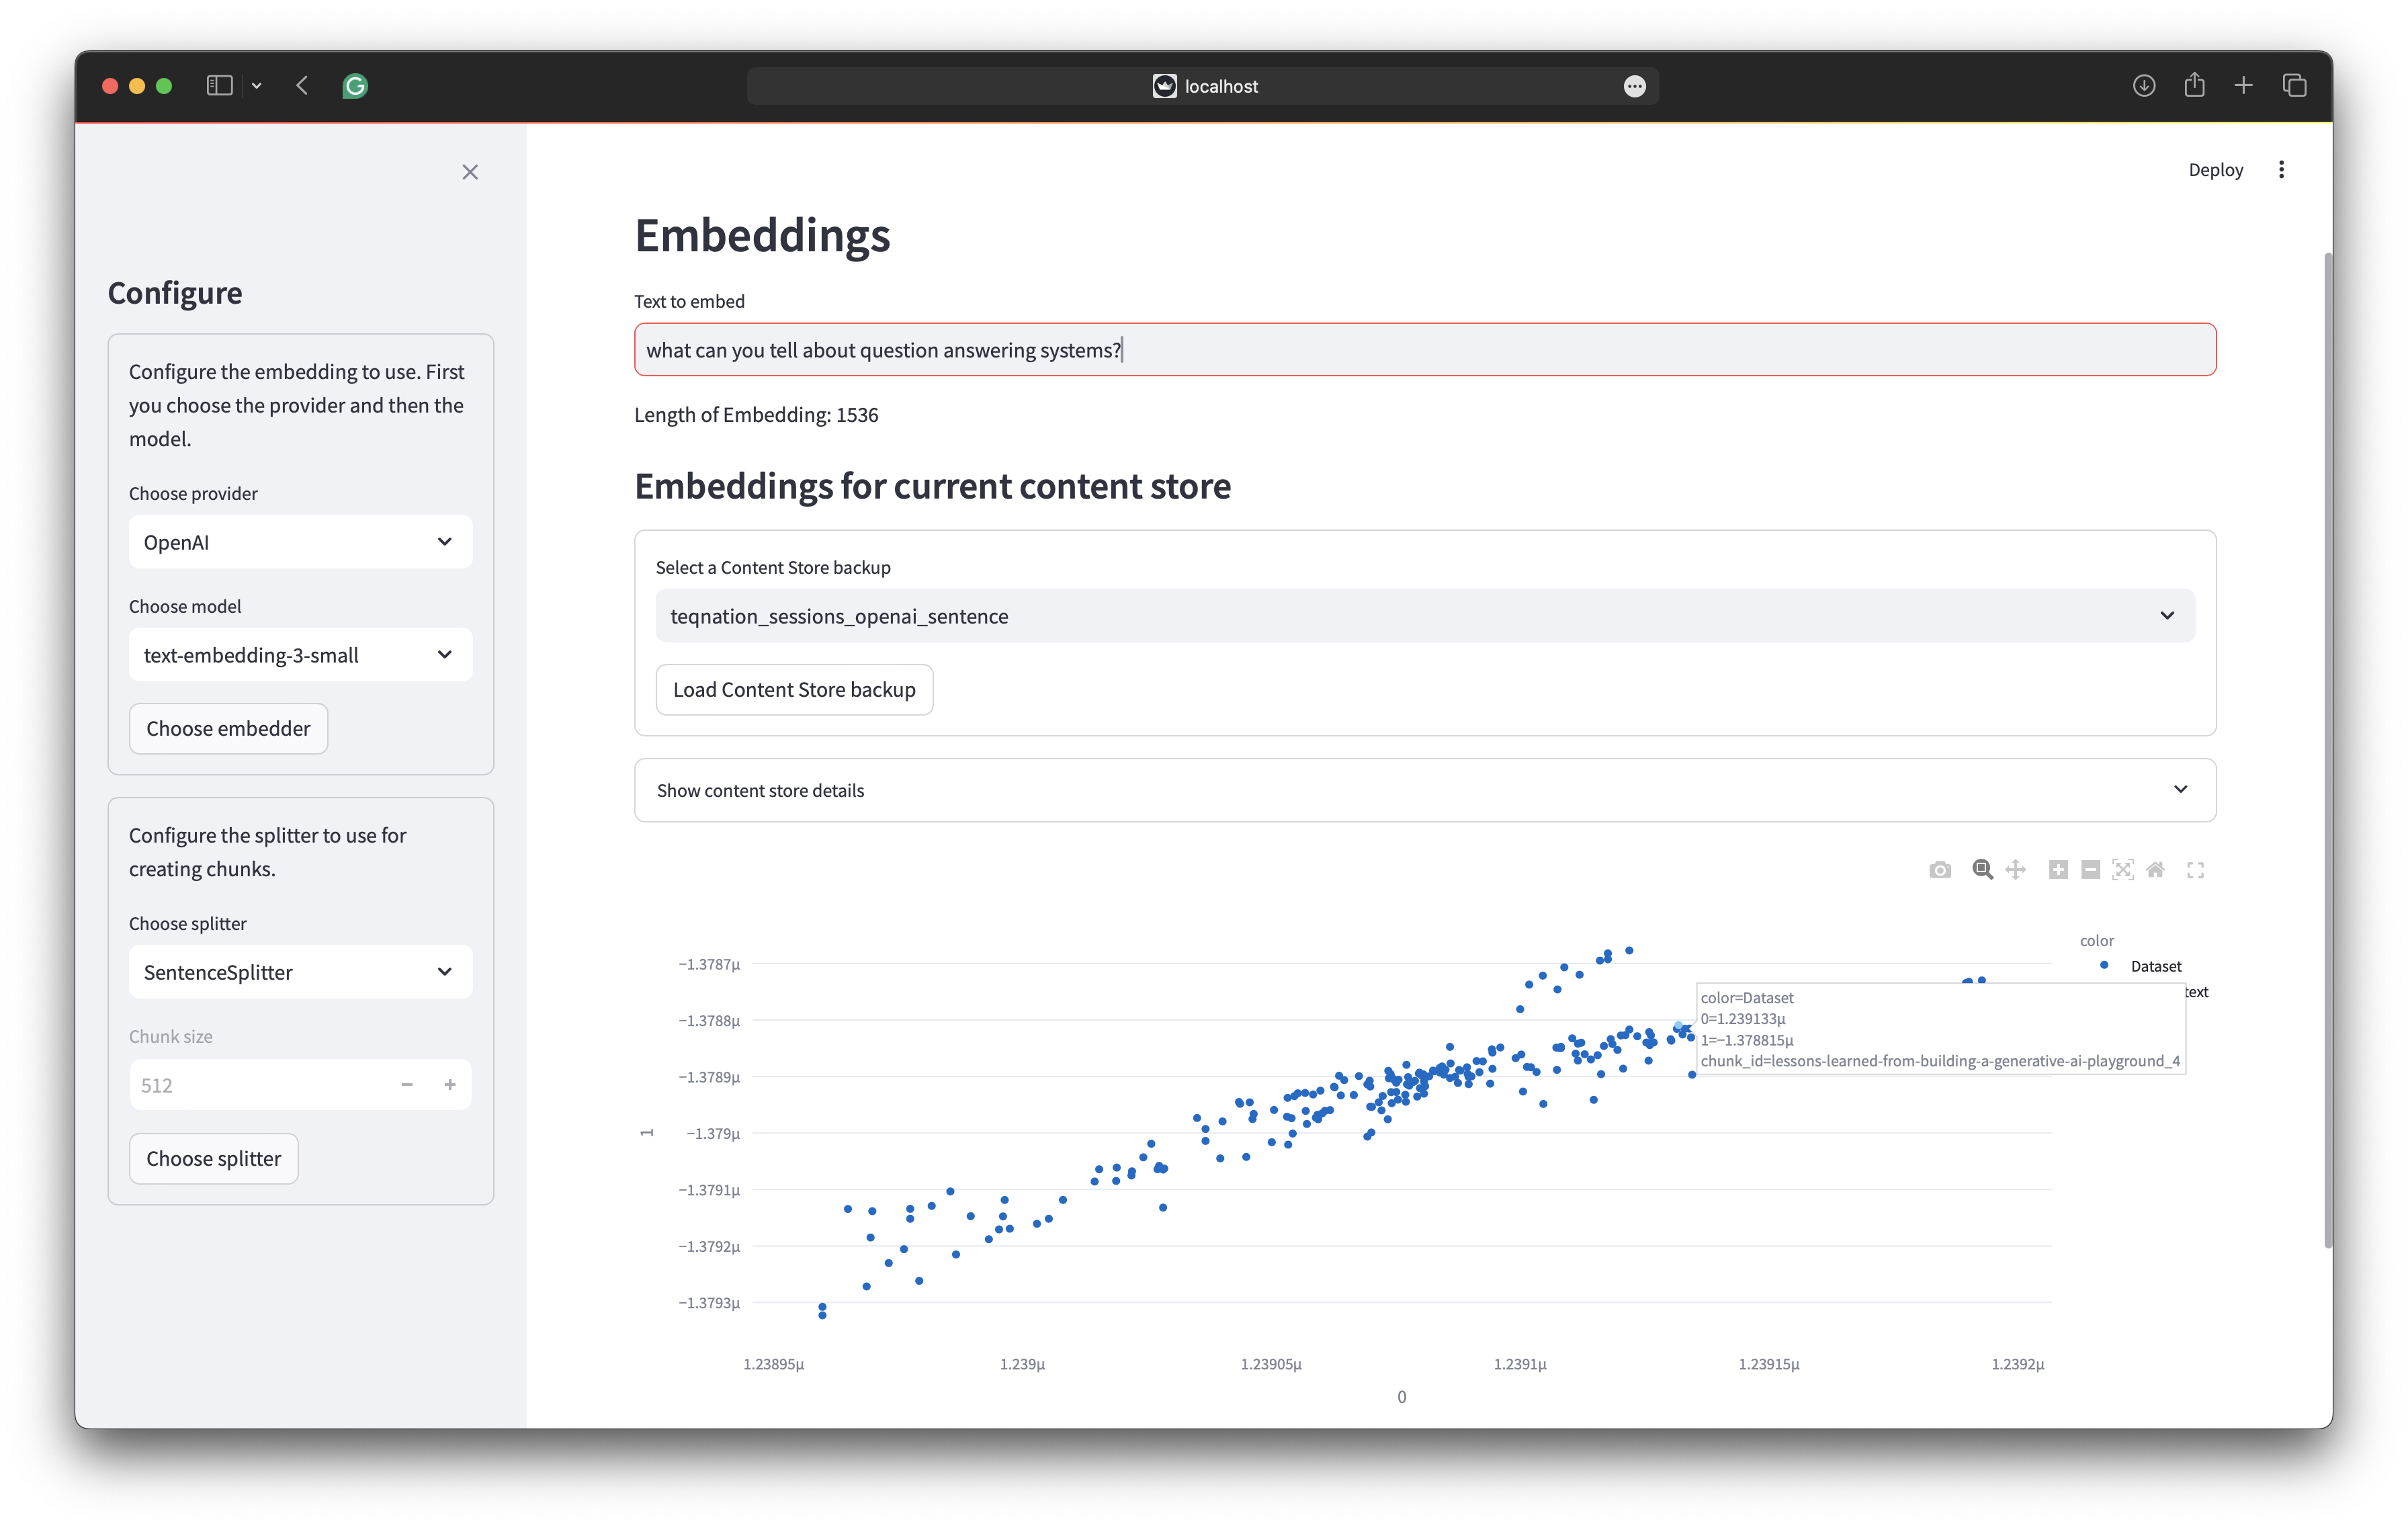Click the text input field to embed
This screenshot has width=2408, height=1528.
[x=1424, y=349]
